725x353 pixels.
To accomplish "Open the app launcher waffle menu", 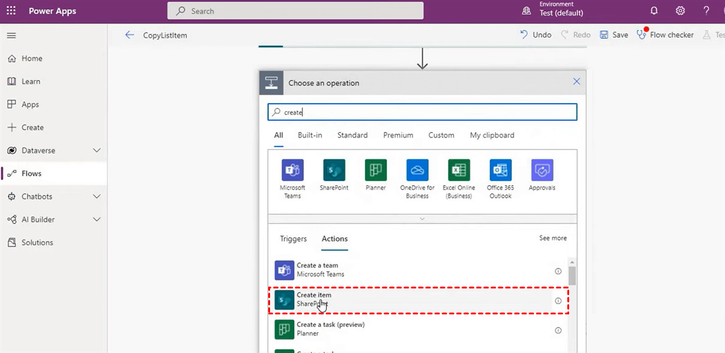I will pos(11,11).
